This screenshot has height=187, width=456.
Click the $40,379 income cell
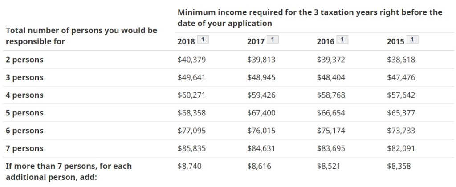click(191, 60)
